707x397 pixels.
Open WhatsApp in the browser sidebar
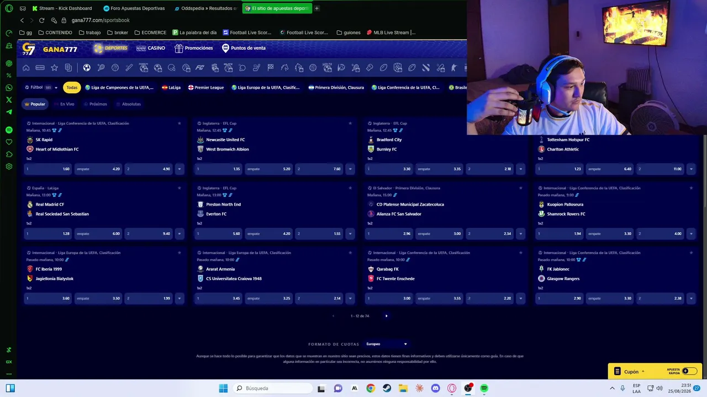pyautogui.click(x=9, y=88)
